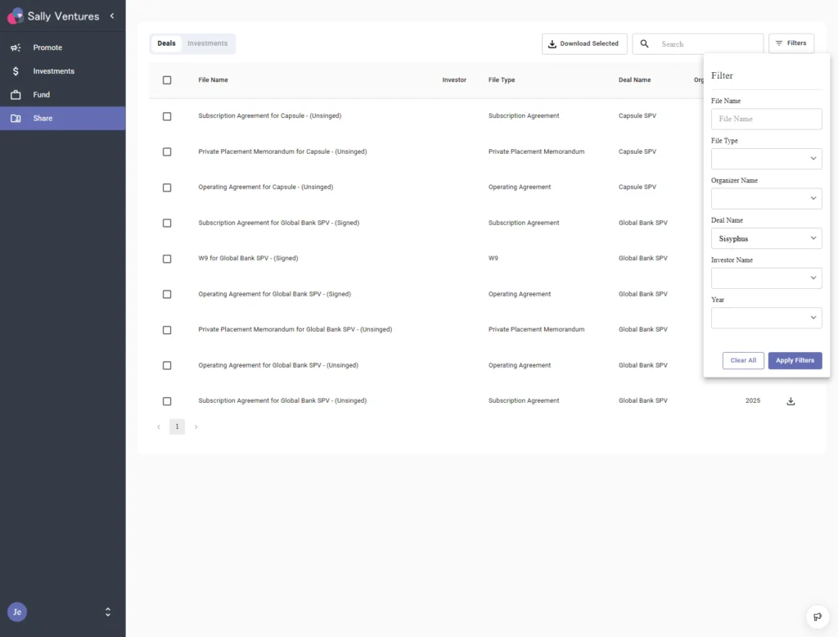Click the Investments dollar sign icon
Image resolution: width=838 pixels, height=637 pixels.
(16, 71)
